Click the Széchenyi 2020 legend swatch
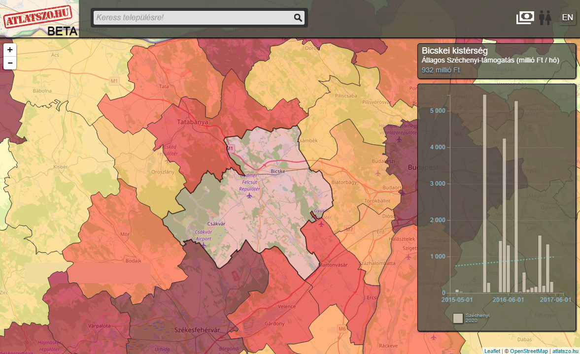 click(x=458, y=318)
